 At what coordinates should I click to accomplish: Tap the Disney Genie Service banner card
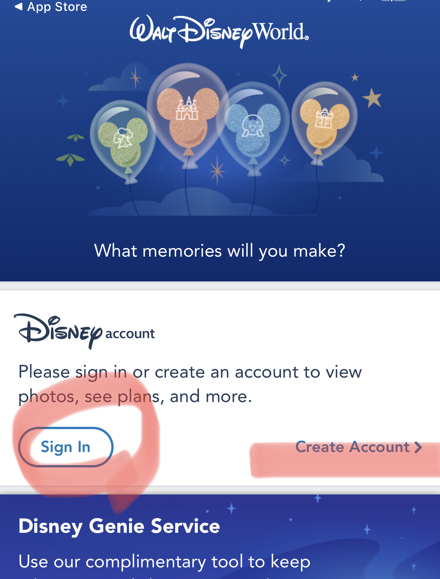point(220,537)
